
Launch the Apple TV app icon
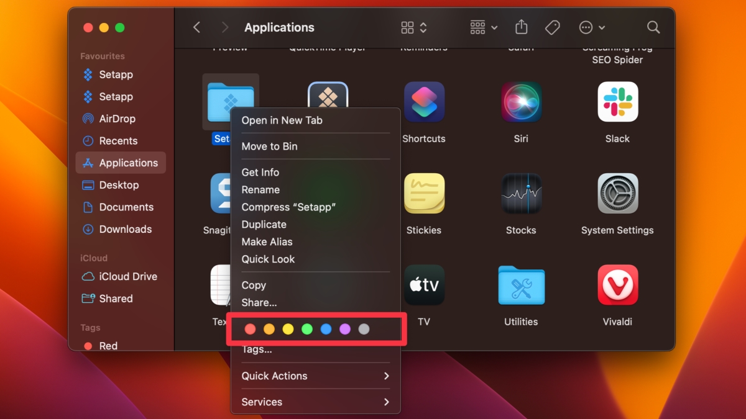(424, 285)
